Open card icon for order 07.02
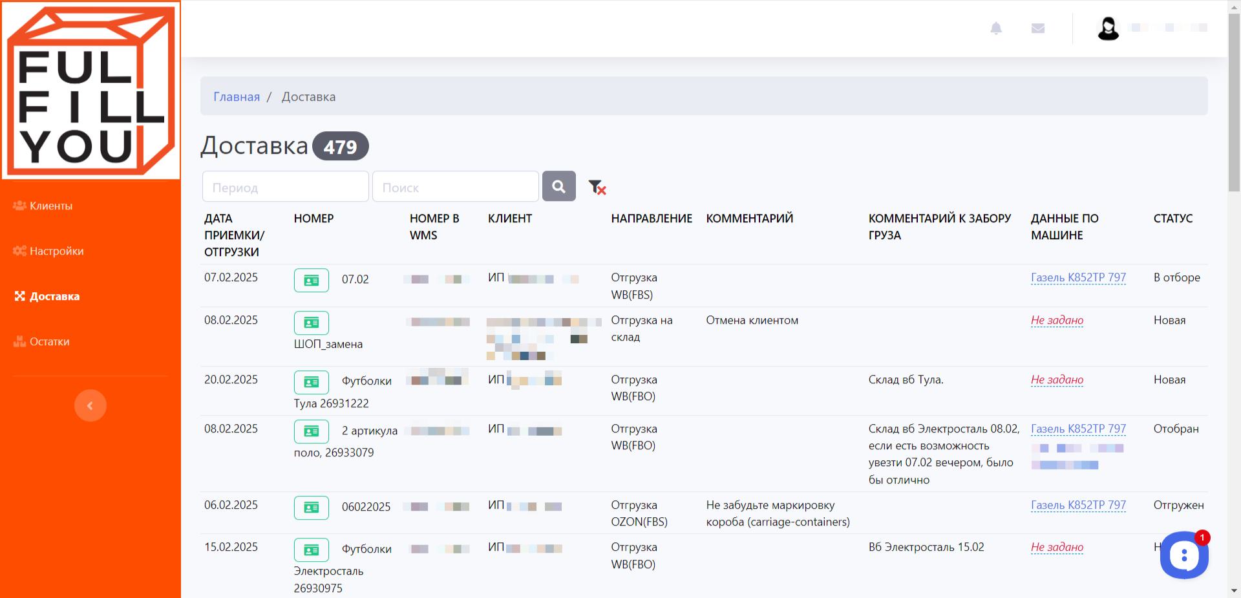Viewport: 1241px width, 598px height. point(312,281)
